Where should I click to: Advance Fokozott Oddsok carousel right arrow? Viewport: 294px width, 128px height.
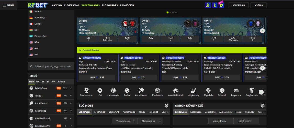click(263, 68)
